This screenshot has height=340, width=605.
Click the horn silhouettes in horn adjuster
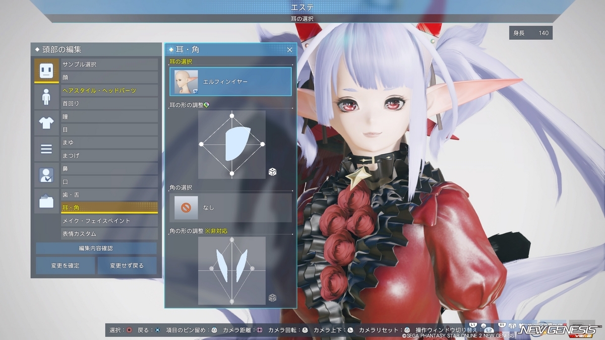[x=231, y=264]
